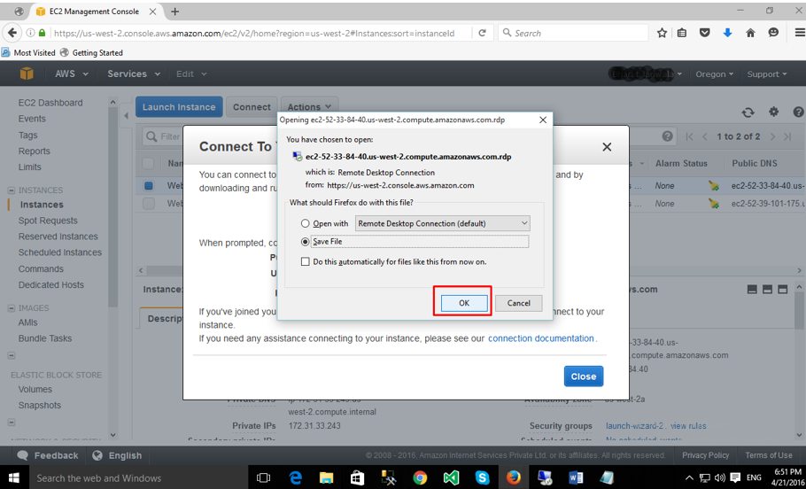Open AMIs in the sidebar
Image resolution: width=806 pixels, height=489 pixels.
(x=27, y=322)
